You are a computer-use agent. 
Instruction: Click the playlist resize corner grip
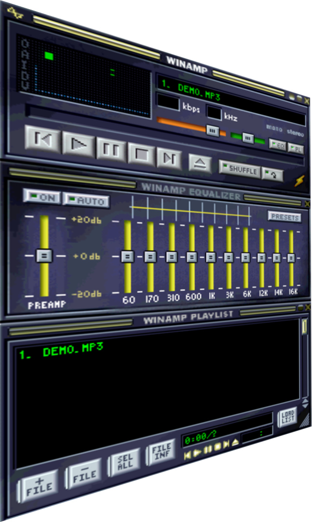304,420
